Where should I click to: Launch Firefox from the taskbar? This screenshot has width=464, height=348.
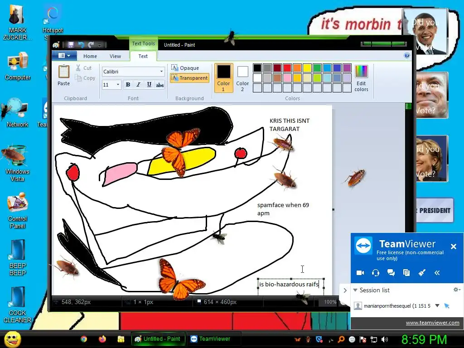click(x=102, y=339)
